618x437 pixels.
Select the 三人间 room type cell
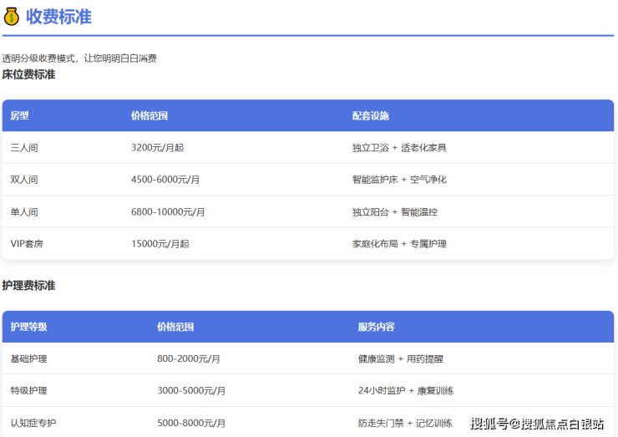(24, 148)
